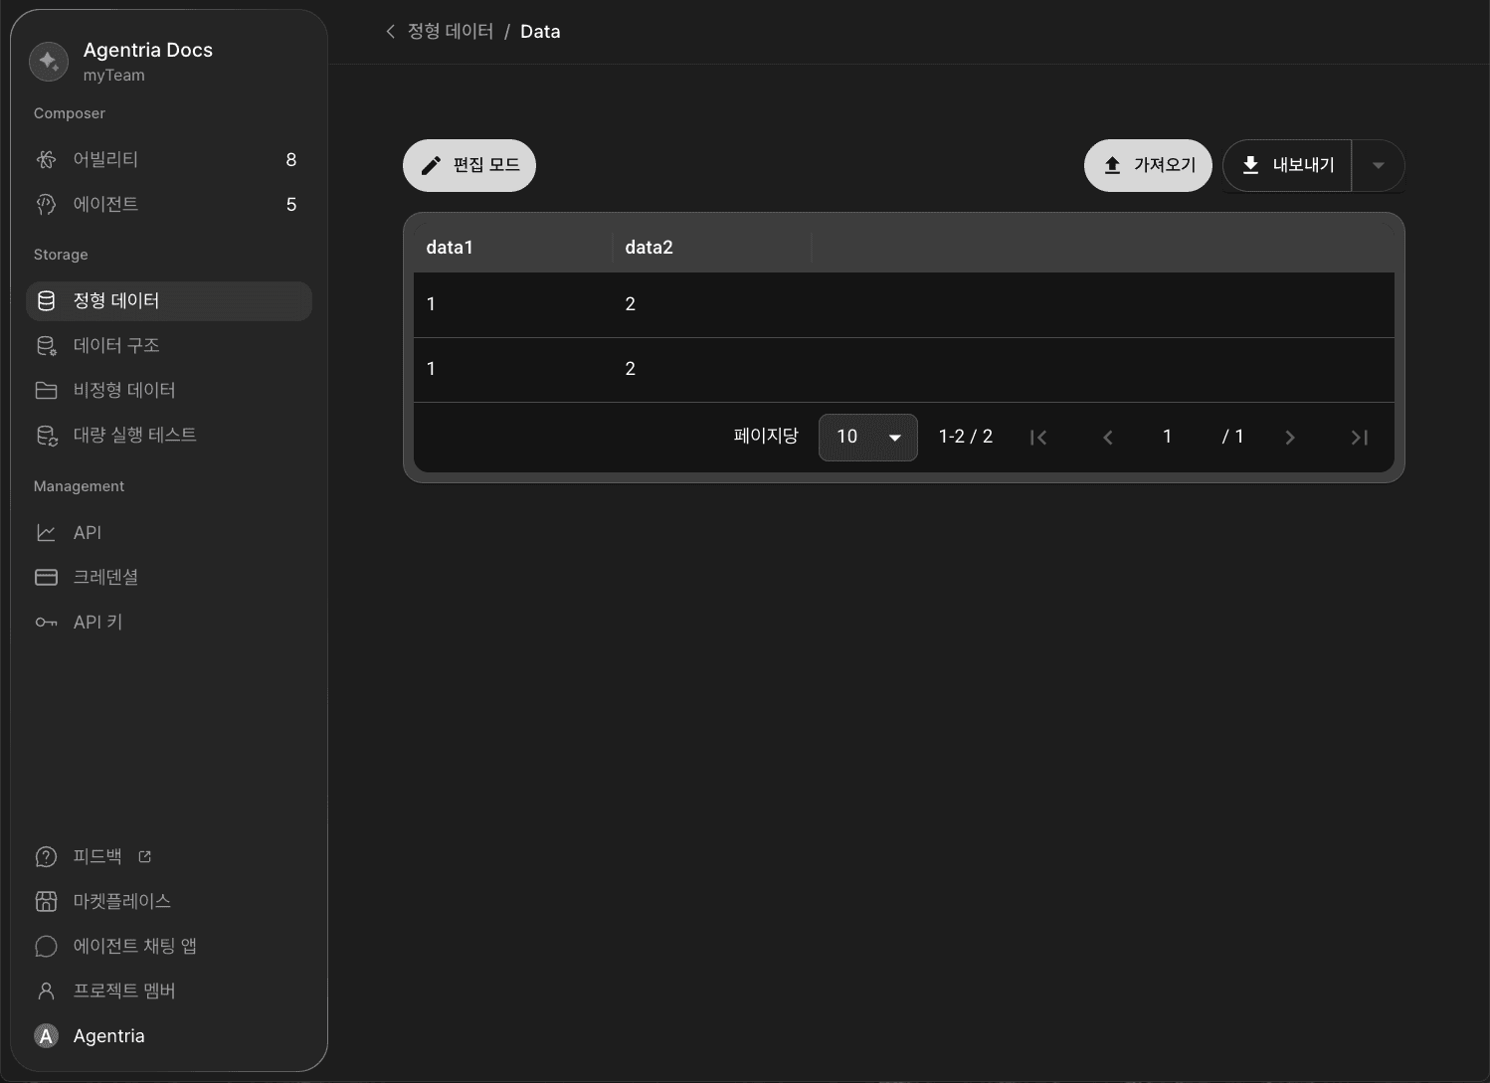Go to the first page of the table

click(x=1038, y=438)
